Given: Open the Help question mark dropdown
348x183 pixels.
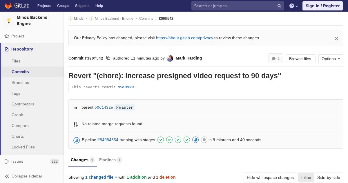Looking at the screenshot, I should tap(293, 6).
